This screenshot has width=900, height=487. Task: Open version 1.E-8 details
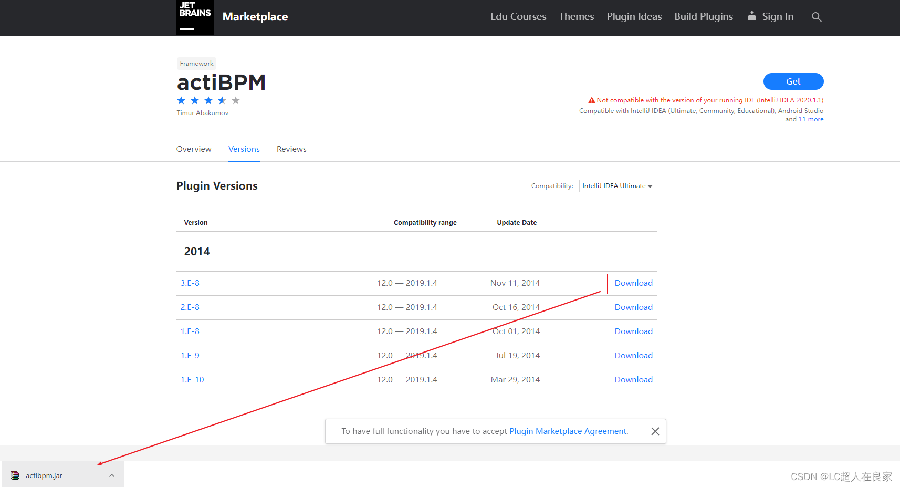tap(190, 331)
